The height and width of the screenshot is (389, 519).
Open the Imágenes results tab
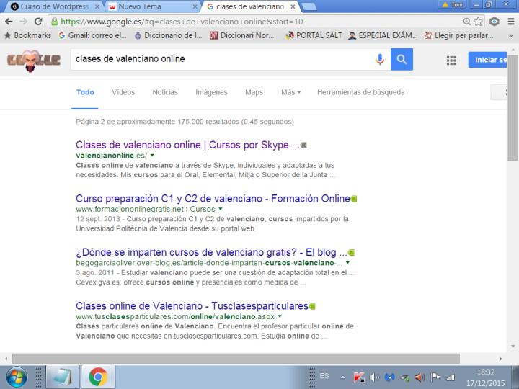tap(211, 92)
